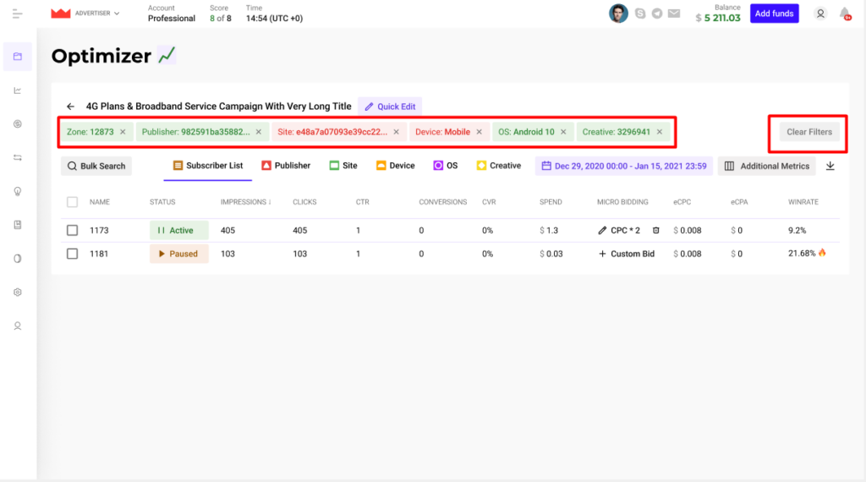The height and width of the screenshot is (482, 866).
Task: Open Telegram contact icon
Action: tap(656, 14)
